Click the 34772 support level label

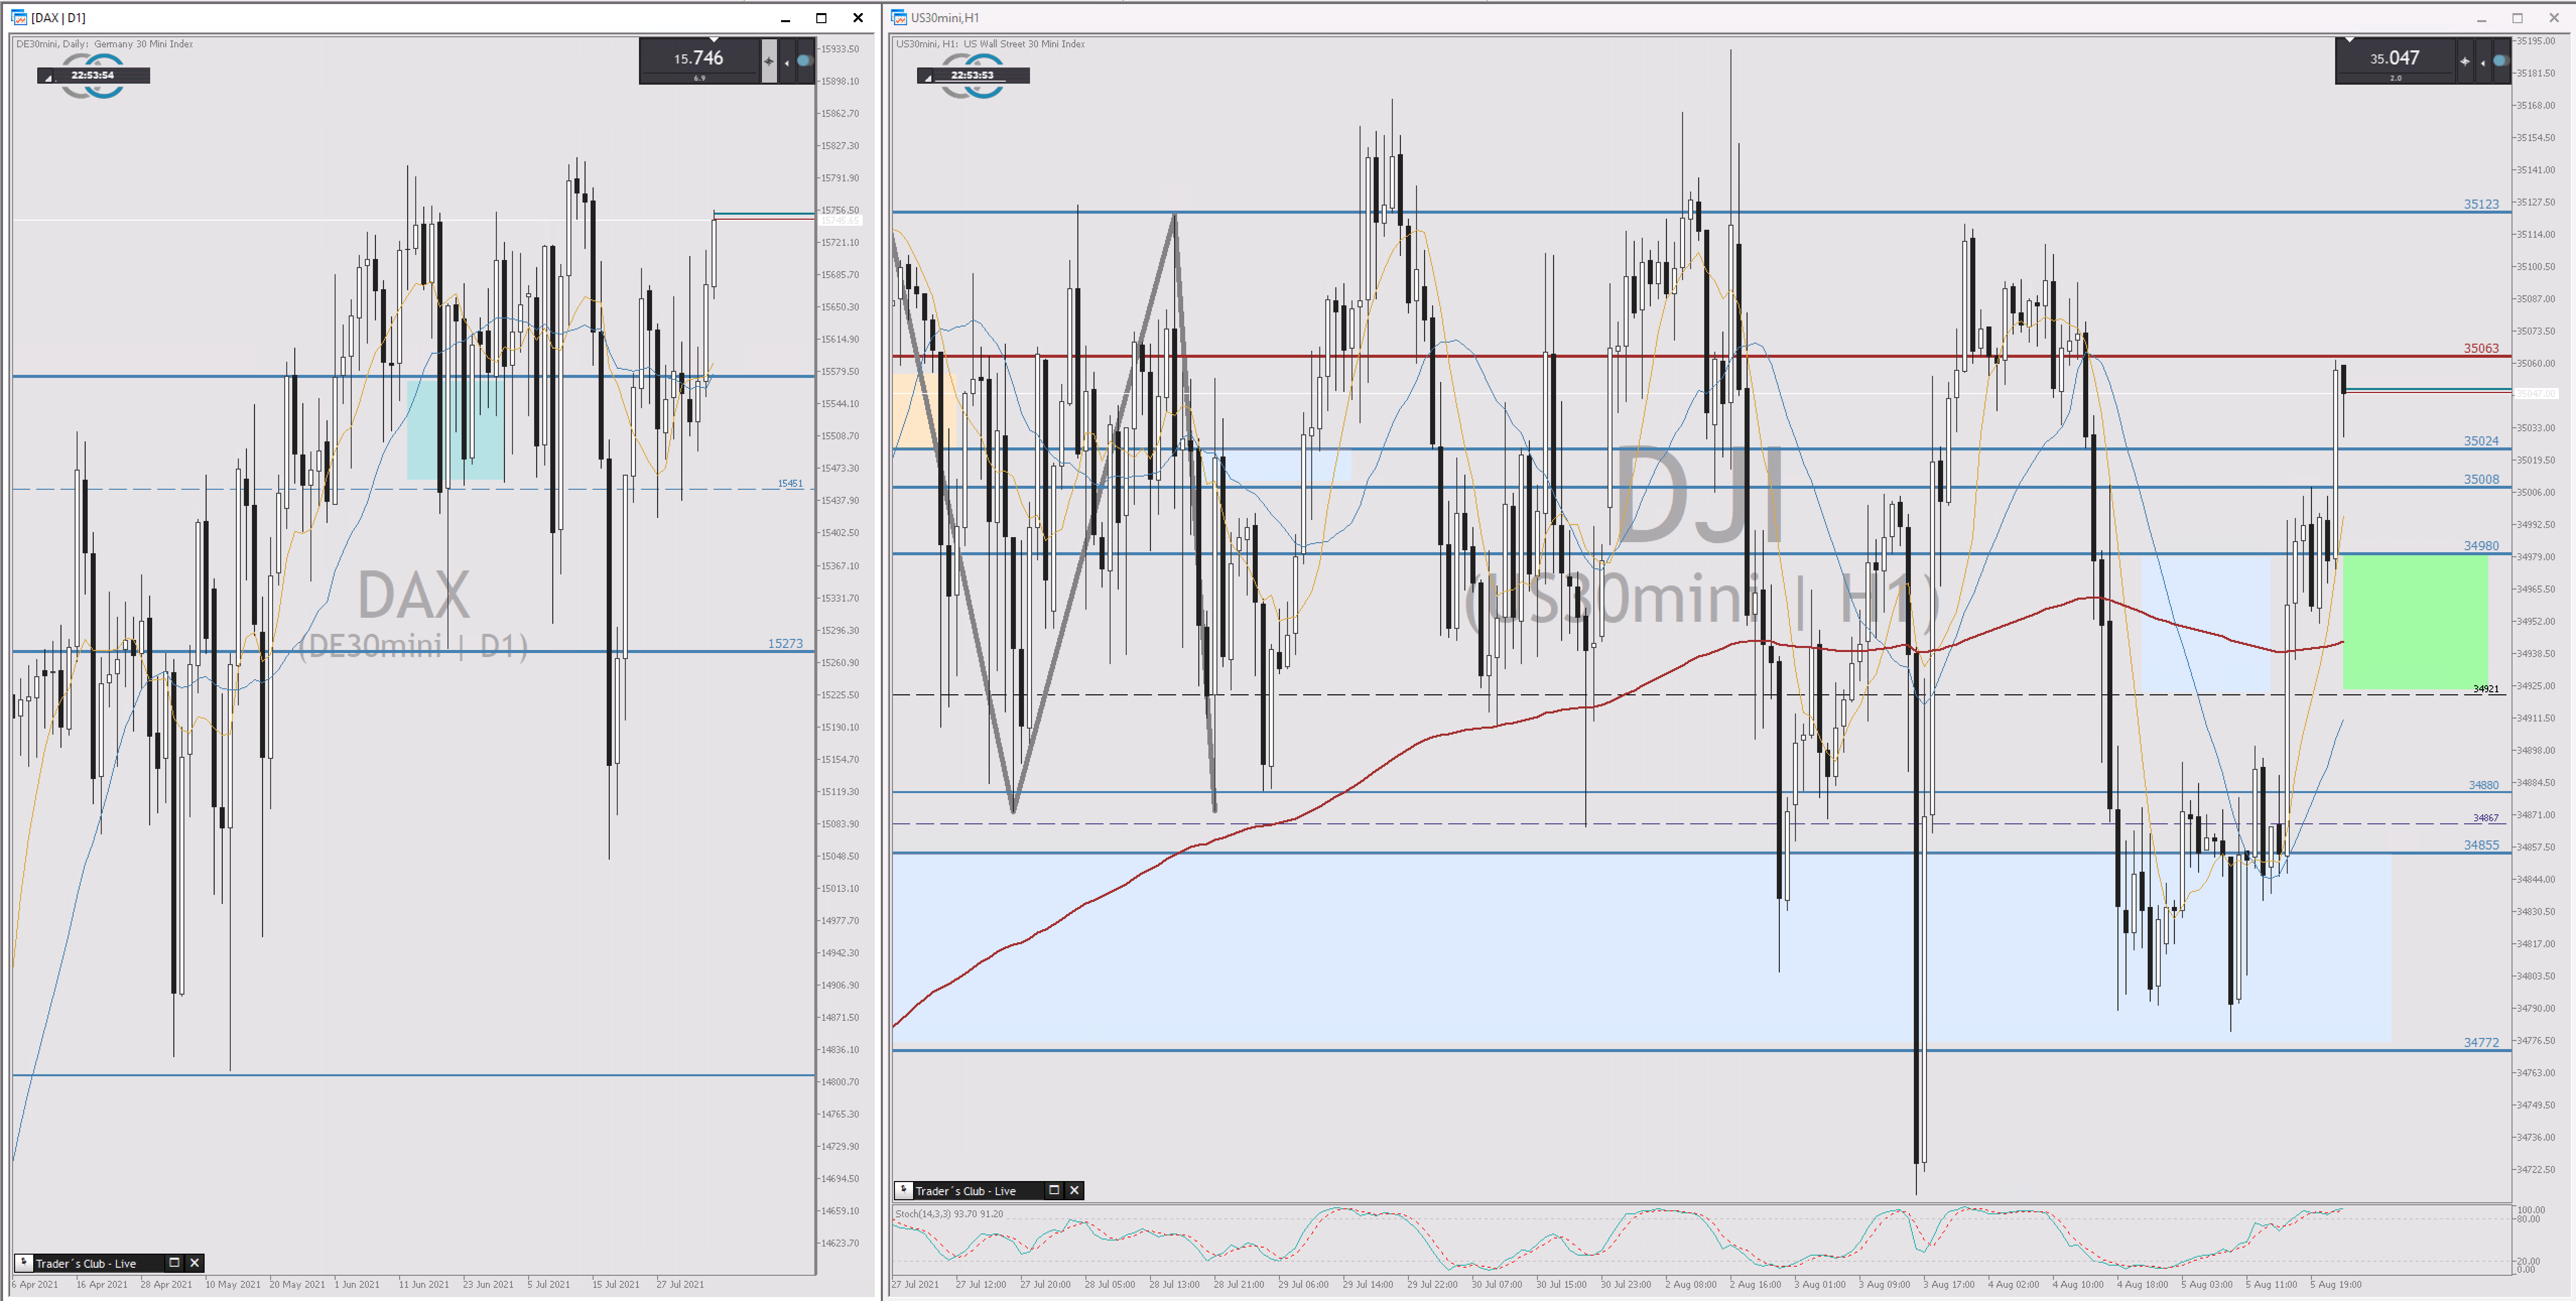pos(2481,1042)
